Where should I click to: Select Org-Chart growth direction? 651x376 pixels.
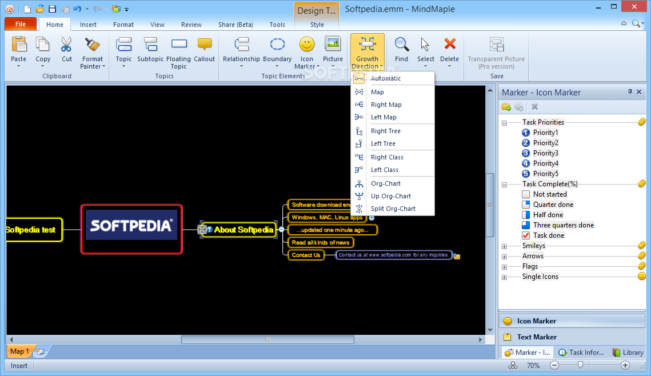pyautogui.click(x=393, y=183)
